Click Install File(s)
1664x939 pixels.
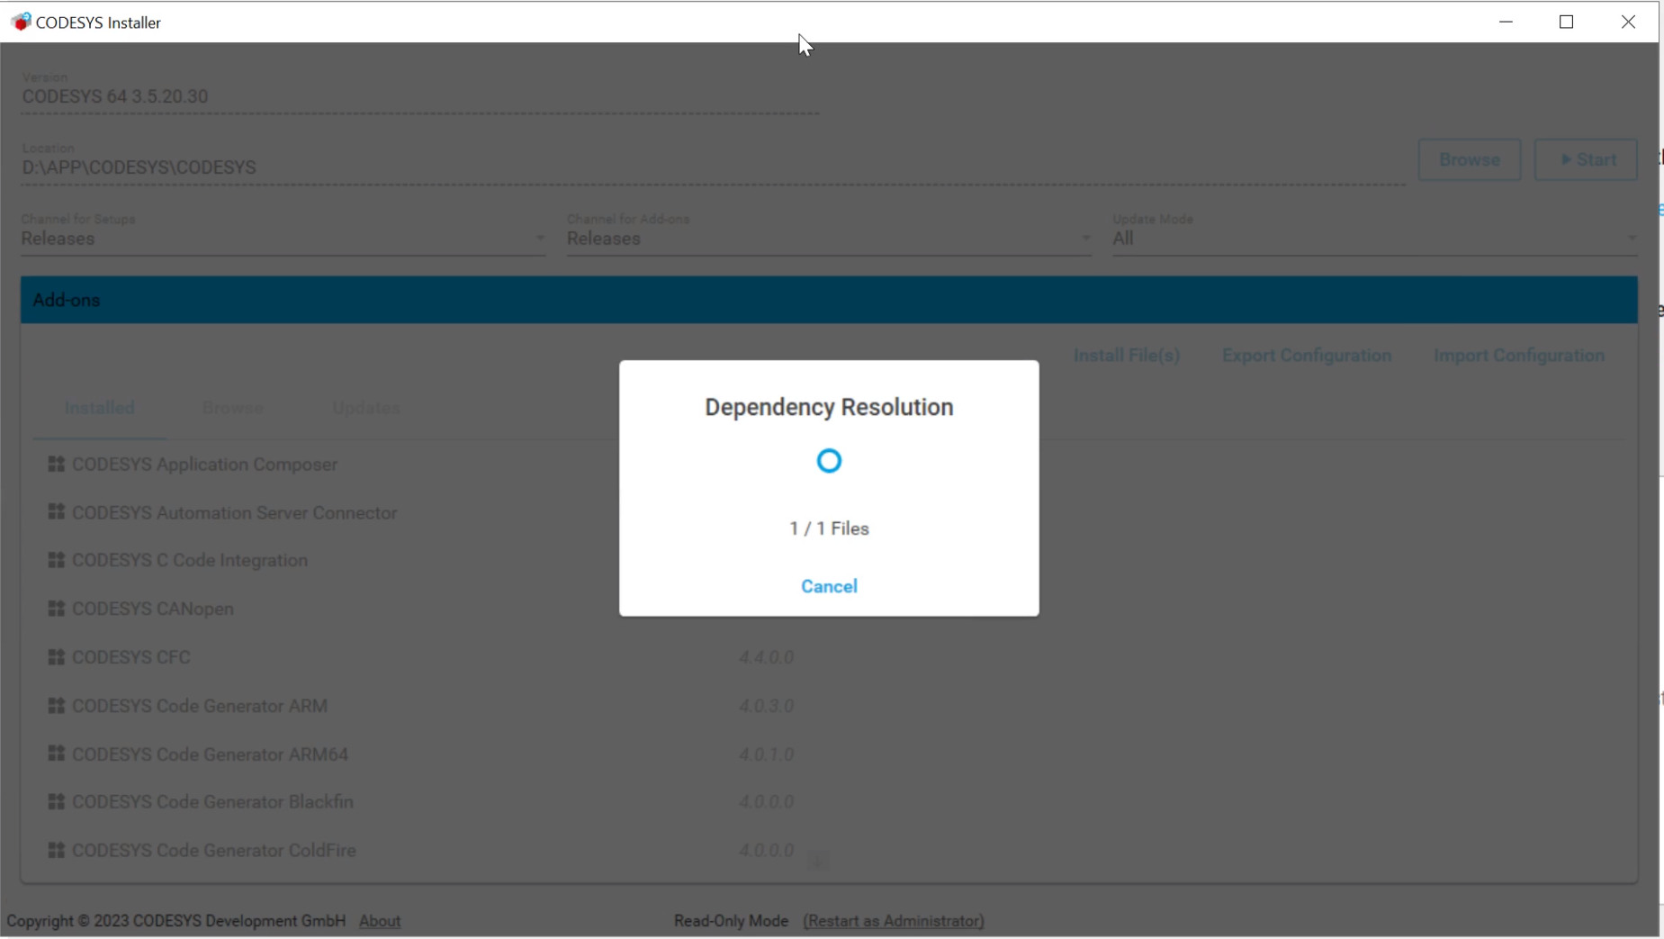(x=1127, y=356)
